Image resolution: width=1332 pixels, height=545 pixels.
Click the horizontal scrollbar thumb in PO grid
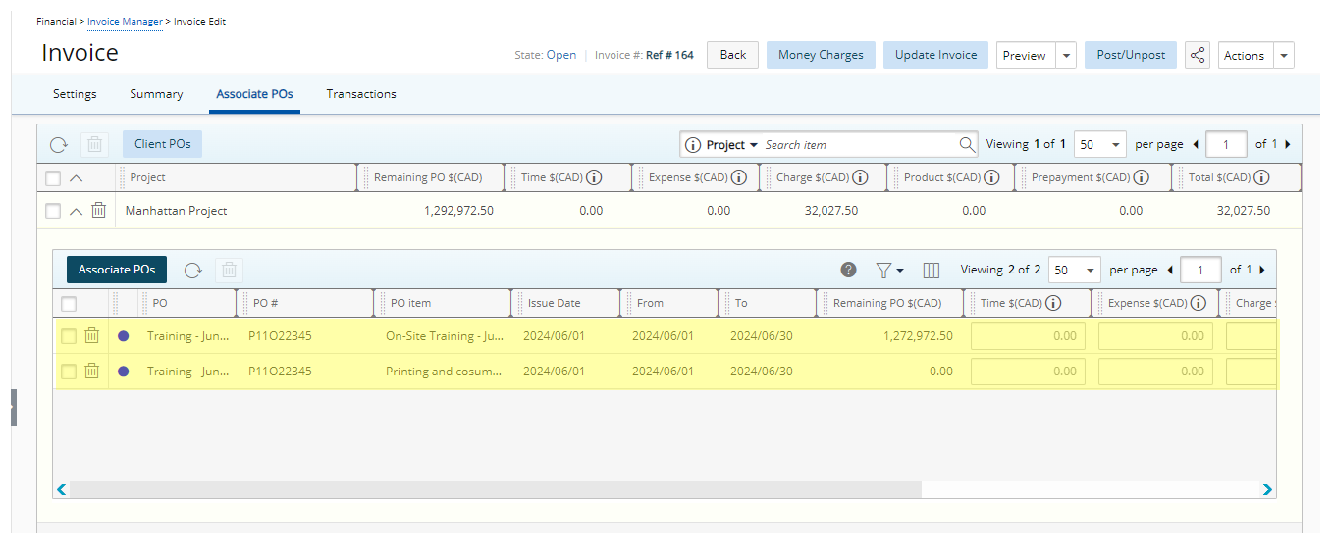click(496, 489)
